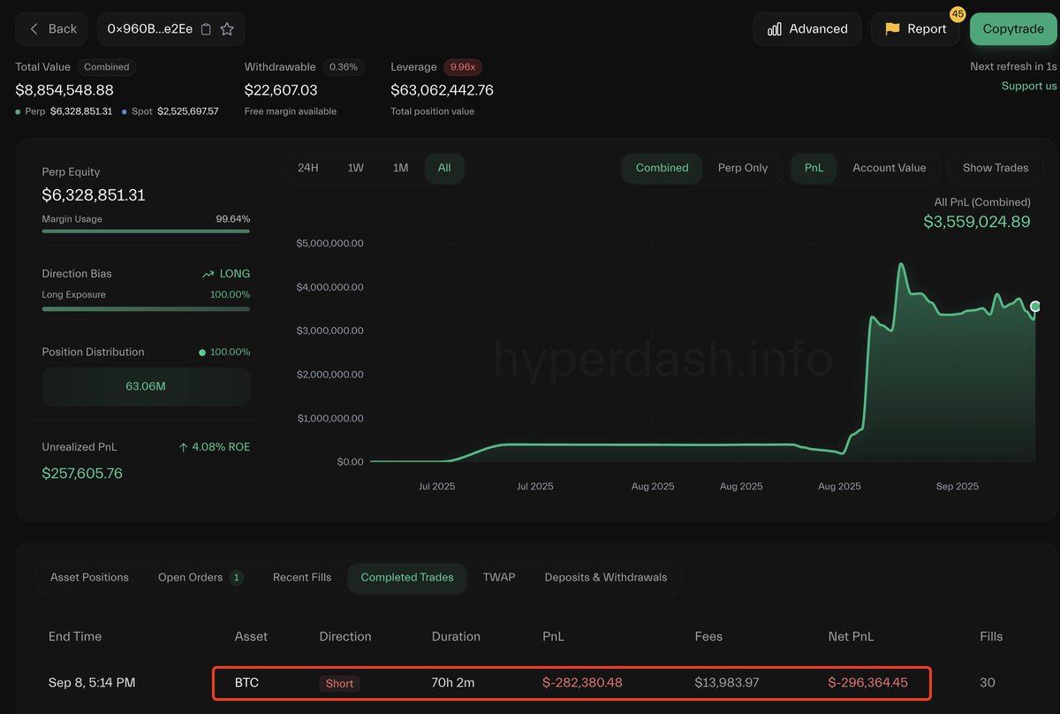The image size is (1060, 714).
Task: Open Advanced view with bar chart icon
Action: point(807,29)
